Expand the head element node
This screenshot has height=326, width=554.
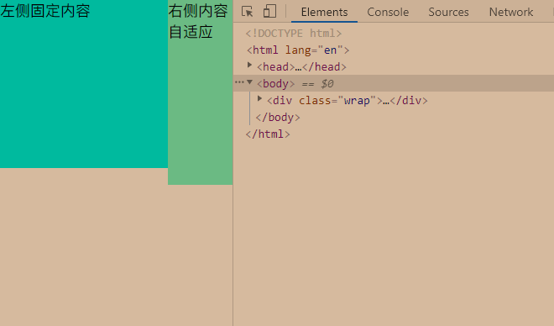[250, 65]
